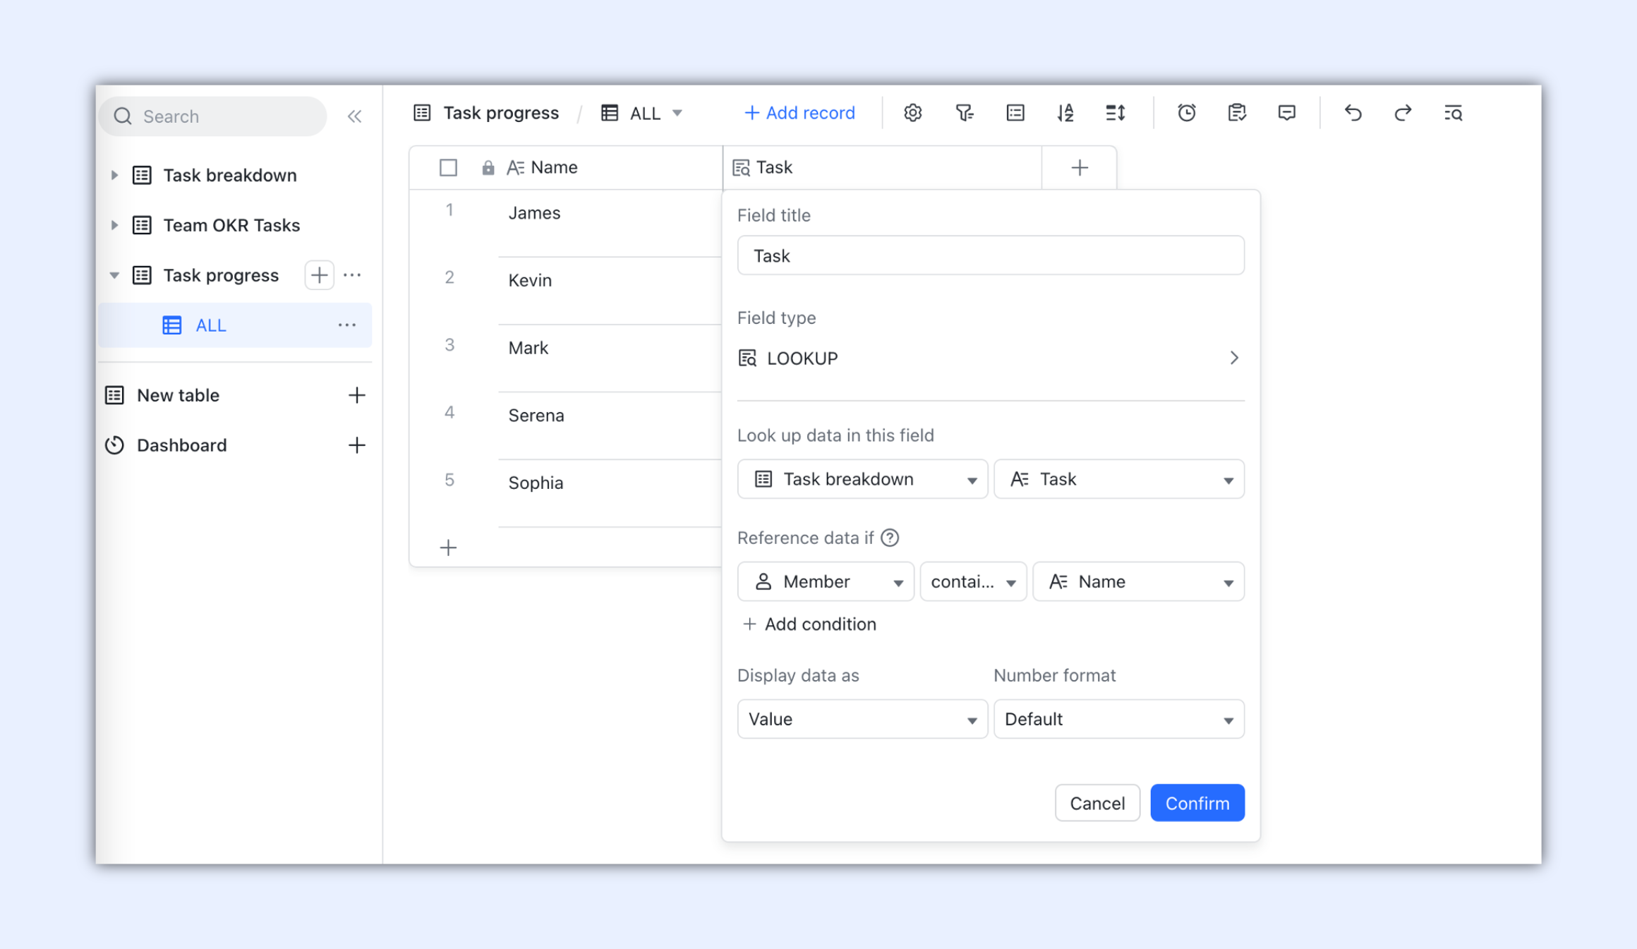Click plus icon next to New table
The height and width of the screenshot is (949, 1637).
356,395
